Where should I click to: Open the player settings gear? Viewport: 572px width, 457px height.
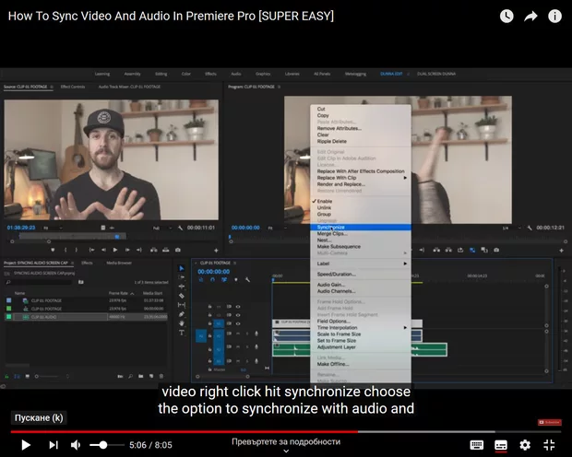click(525, 444)
